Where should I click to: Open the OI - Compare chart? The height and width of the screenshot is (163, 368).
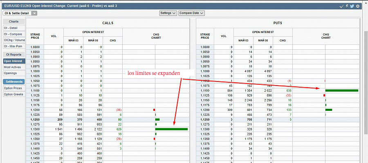(13, 34)
